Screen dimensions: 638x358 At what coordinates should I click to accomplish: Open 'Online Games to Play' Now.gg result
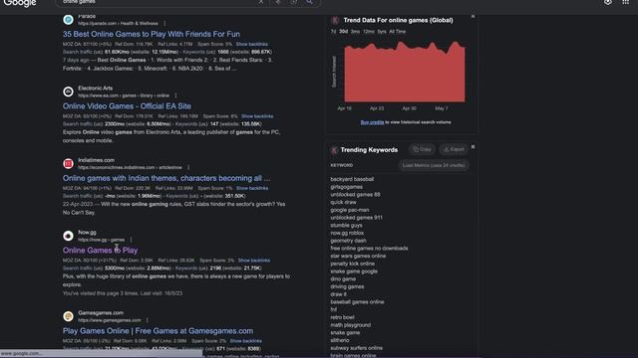(x=100, y=251)
